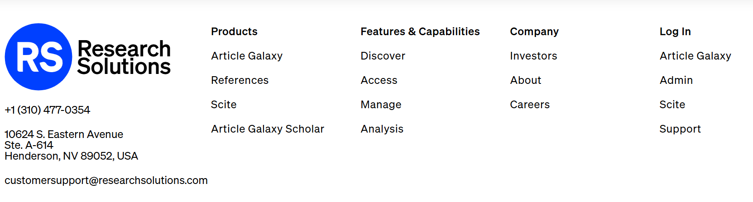The width and height of the screenshot is (753, 202).
Task: Go to Scite under Products
Action: (x=224, y=105)
